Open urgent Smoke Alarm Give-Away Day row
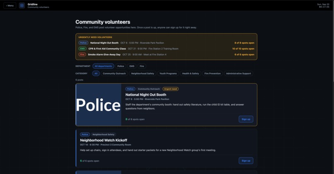Image resolution: width=334 pixels, height=174 pixels. click(166, 55)
